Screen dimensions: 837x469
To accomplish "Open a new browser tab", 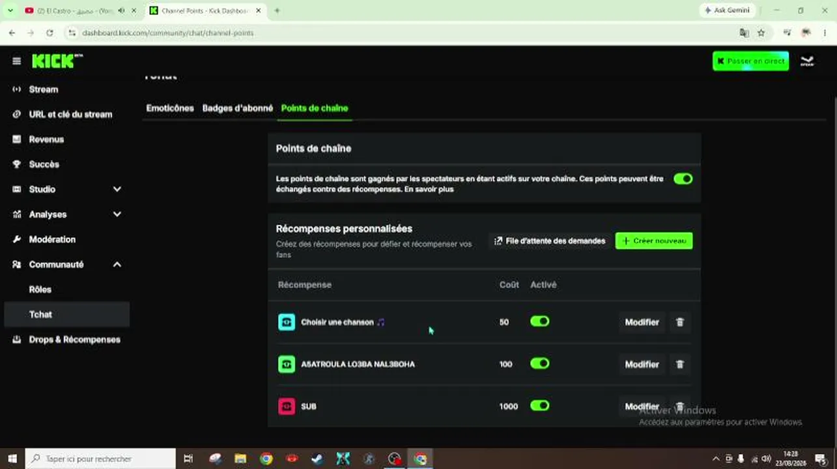I will click(x=277, y=10).
